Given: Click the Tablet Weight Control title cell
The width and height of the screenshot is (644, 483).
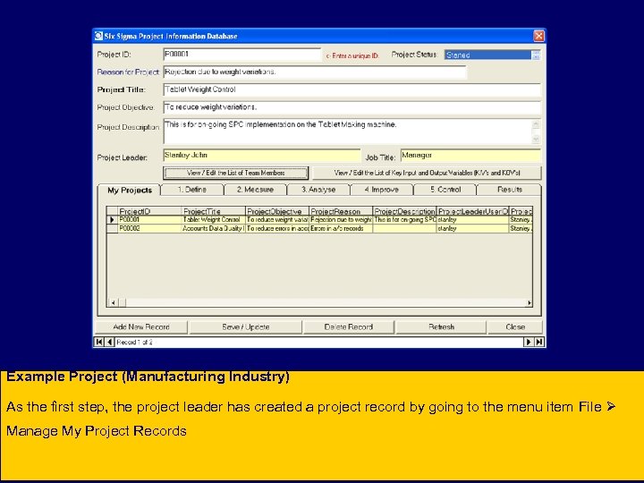Looking at the screenshot, I should [213, 220].
